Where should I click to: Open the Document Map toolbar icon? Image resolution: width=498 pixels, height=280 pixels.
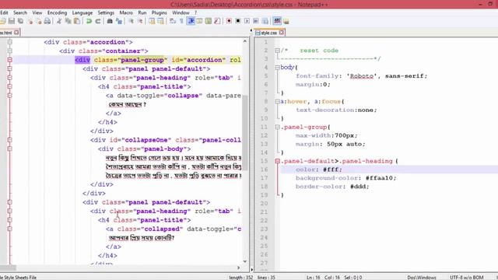click(x=209, y=21)
